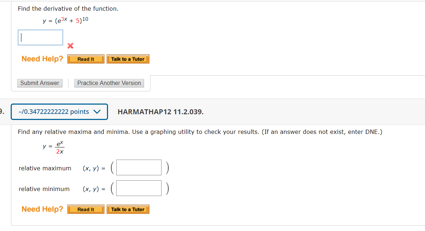Screen dimensions: 425x231
Task: Click the Submit Answer button
Action: (x=40, y=83)
